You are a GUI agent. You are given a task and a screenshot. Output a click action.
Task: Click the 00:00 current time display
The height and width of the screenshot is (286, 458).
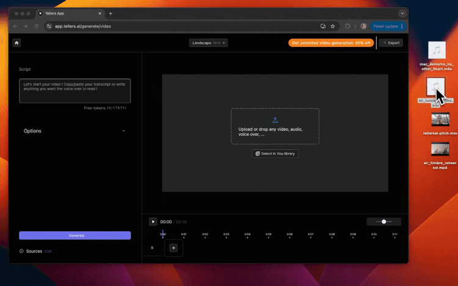(x=166, y=222)
